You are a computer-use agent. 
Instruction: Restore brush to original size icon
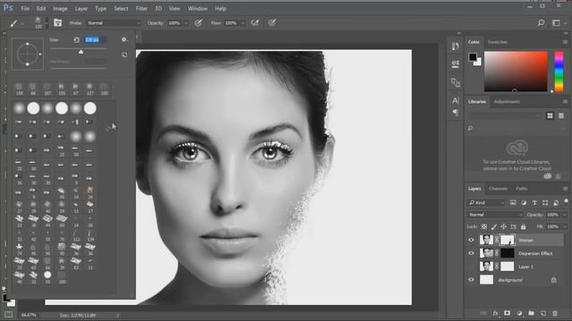tap(76, 39)
